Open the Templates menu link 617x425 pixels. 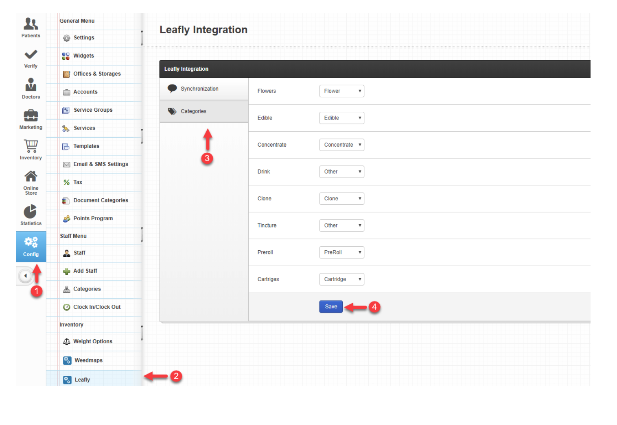pyautogui.click(x=86, y=146)
